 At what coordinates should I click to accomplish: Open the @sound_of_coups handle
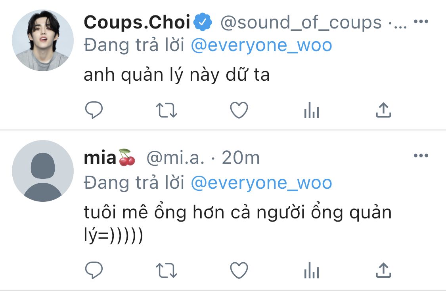pos(301,23)
